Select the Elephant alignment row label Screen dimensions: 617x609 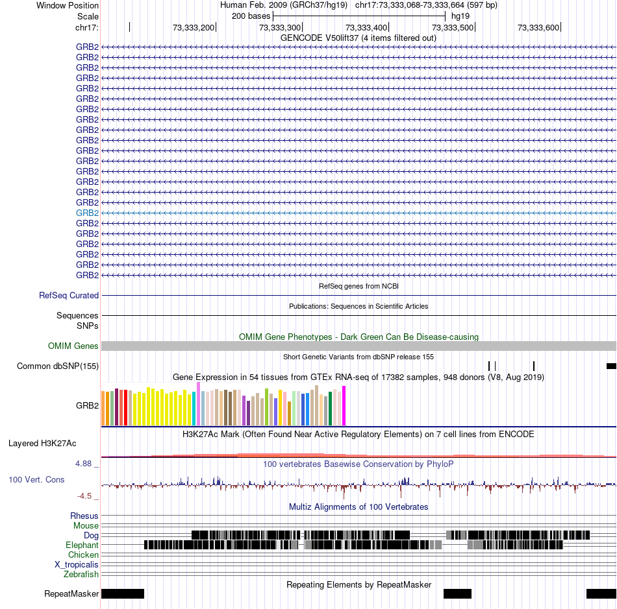pos(82,545)
